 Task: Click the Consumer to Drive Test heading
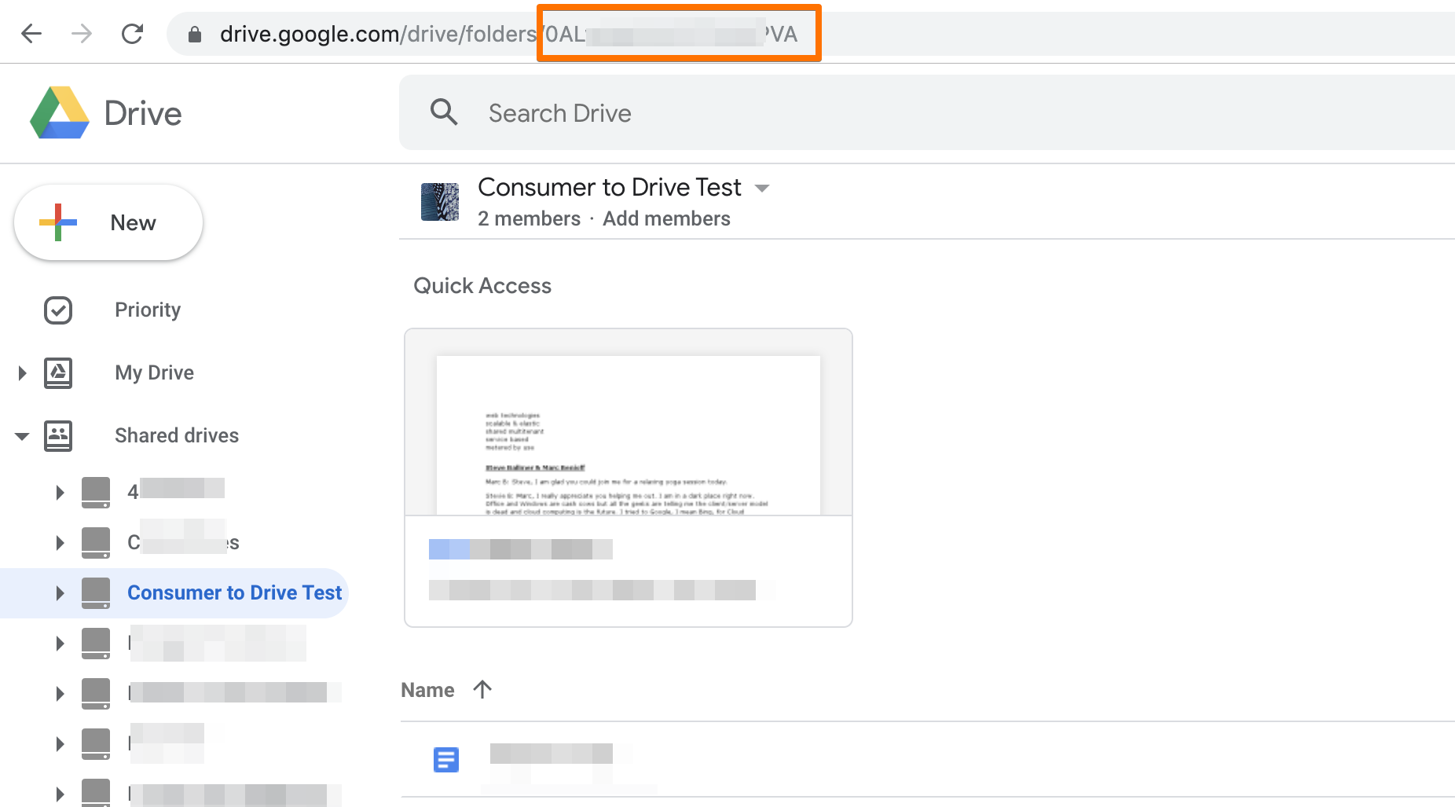[x=609, y=187]
